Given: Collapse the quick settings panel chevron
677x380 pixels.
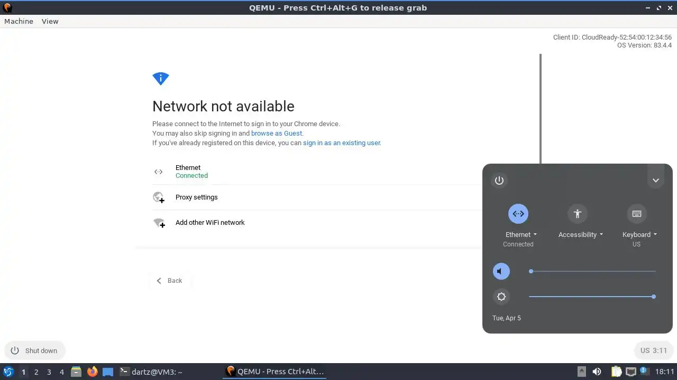Looking at the screenshot, I should click(x=655, y=180).
